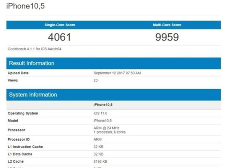225x168 pixels.
Task: Click the Model value iPhone10,5
Action: (x=103, y=121)
